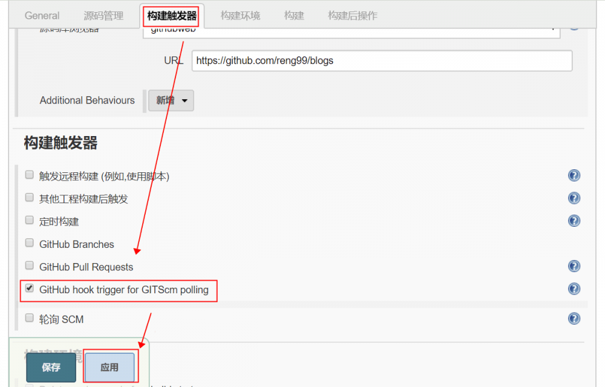Open help for GitHub hook trigger option

click(x=574, y=288)
